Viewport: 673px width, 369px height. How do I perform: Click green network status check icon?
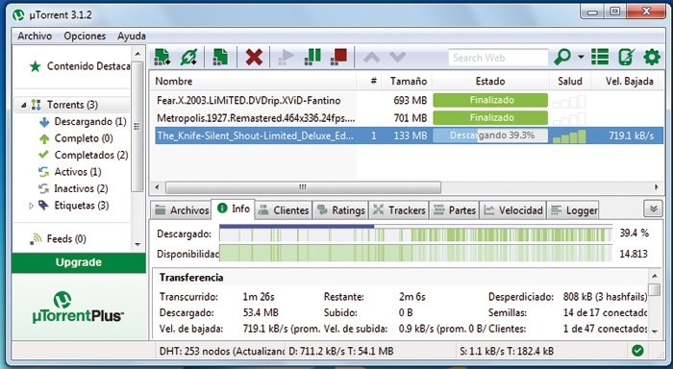(x=637, y=351)
